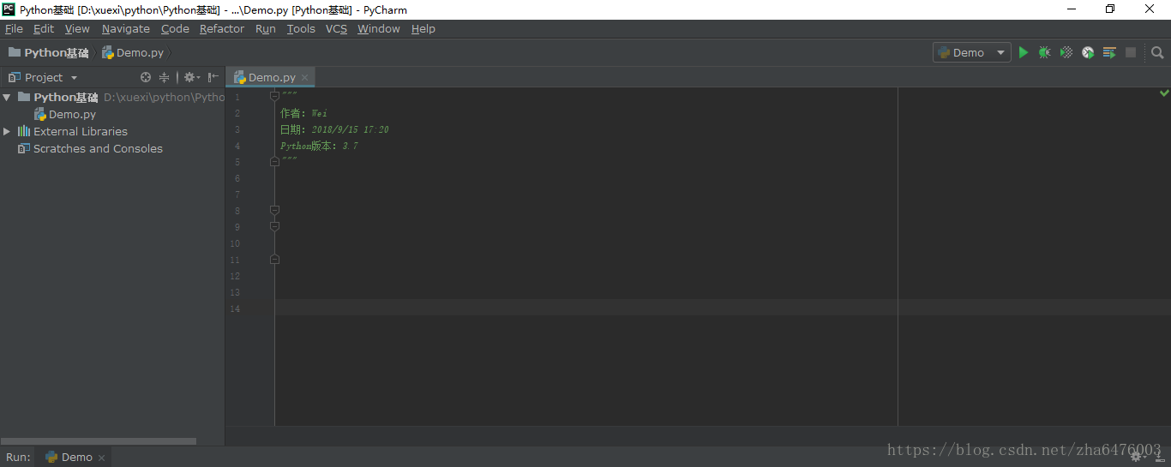This screenshot has width=1171, height=467.
Task: Open the File menu
Action: click(14, 28)
